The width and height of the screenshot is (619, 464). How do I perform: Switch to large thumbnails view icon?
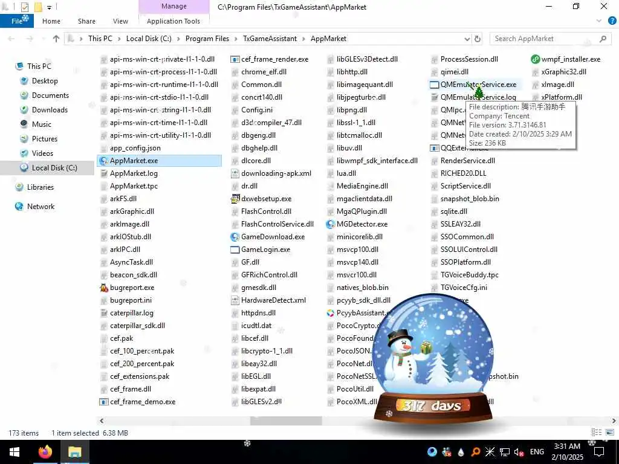click(610, 433)
